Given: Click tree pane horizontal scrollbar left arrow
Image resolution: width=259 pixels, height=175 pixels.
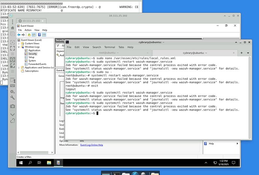Looking at the screenshot, I should tap(18, 153).
